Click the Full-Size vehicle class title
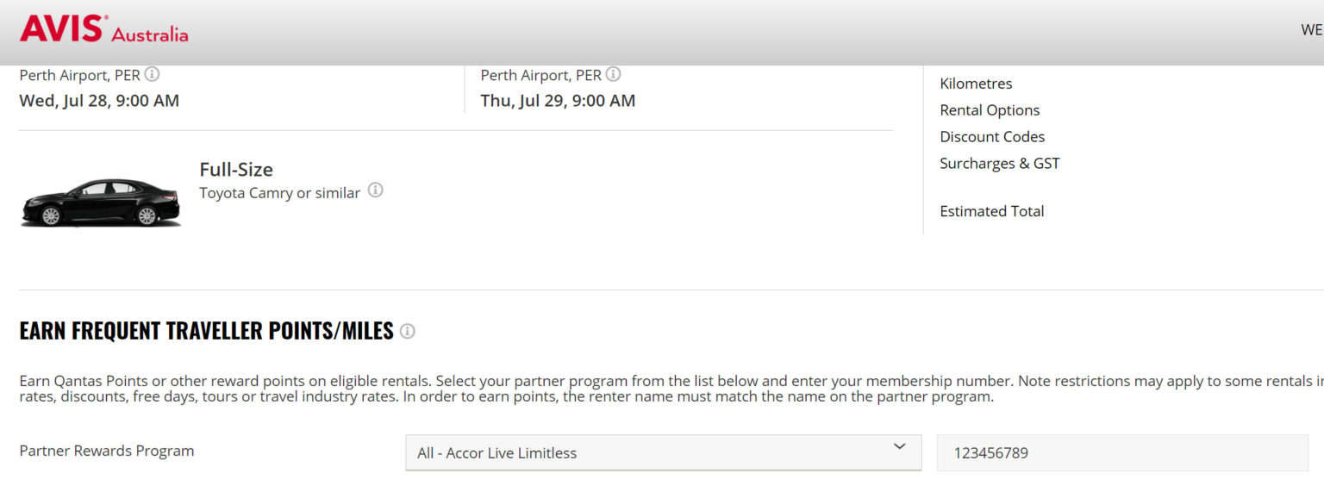This screenshot has height=486, width=1324. pyautogui.click(x=236, y=170)
